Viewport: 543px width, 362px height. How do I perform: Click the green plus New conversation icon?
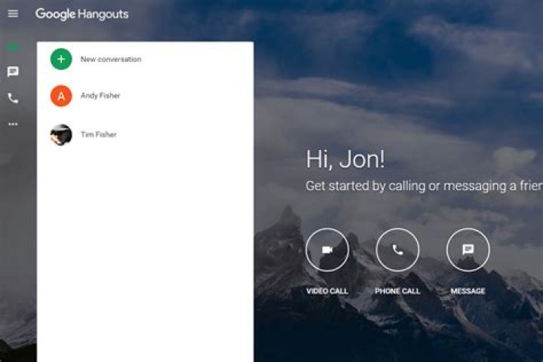61,59
